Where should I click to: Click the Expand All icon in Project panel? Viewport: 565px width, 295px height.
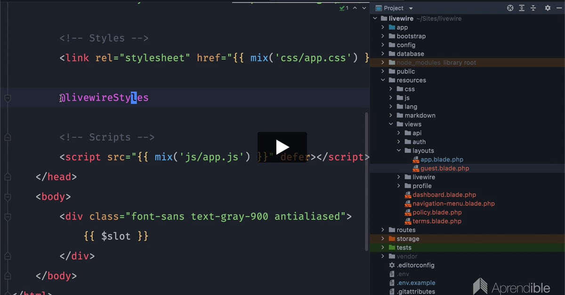522,8
